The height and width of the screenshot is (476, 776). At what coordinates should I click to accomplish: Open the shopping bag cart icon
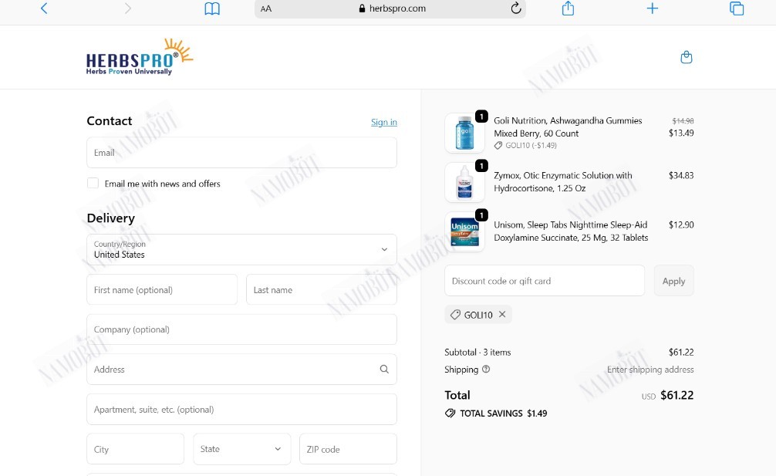tap(687, 57)
